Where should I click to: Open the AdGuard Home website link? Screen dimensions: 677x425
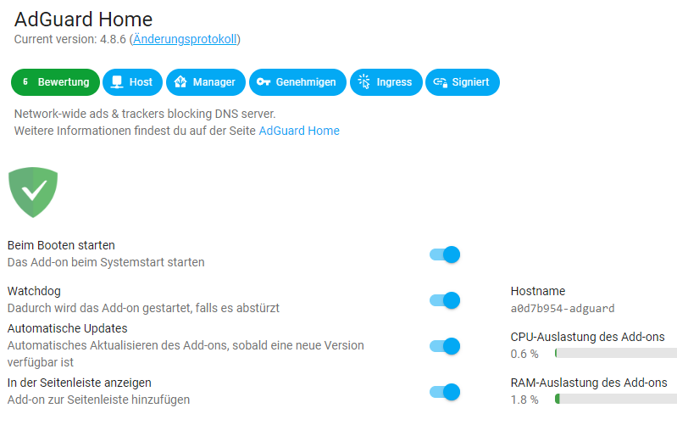(x=299, y=131)
